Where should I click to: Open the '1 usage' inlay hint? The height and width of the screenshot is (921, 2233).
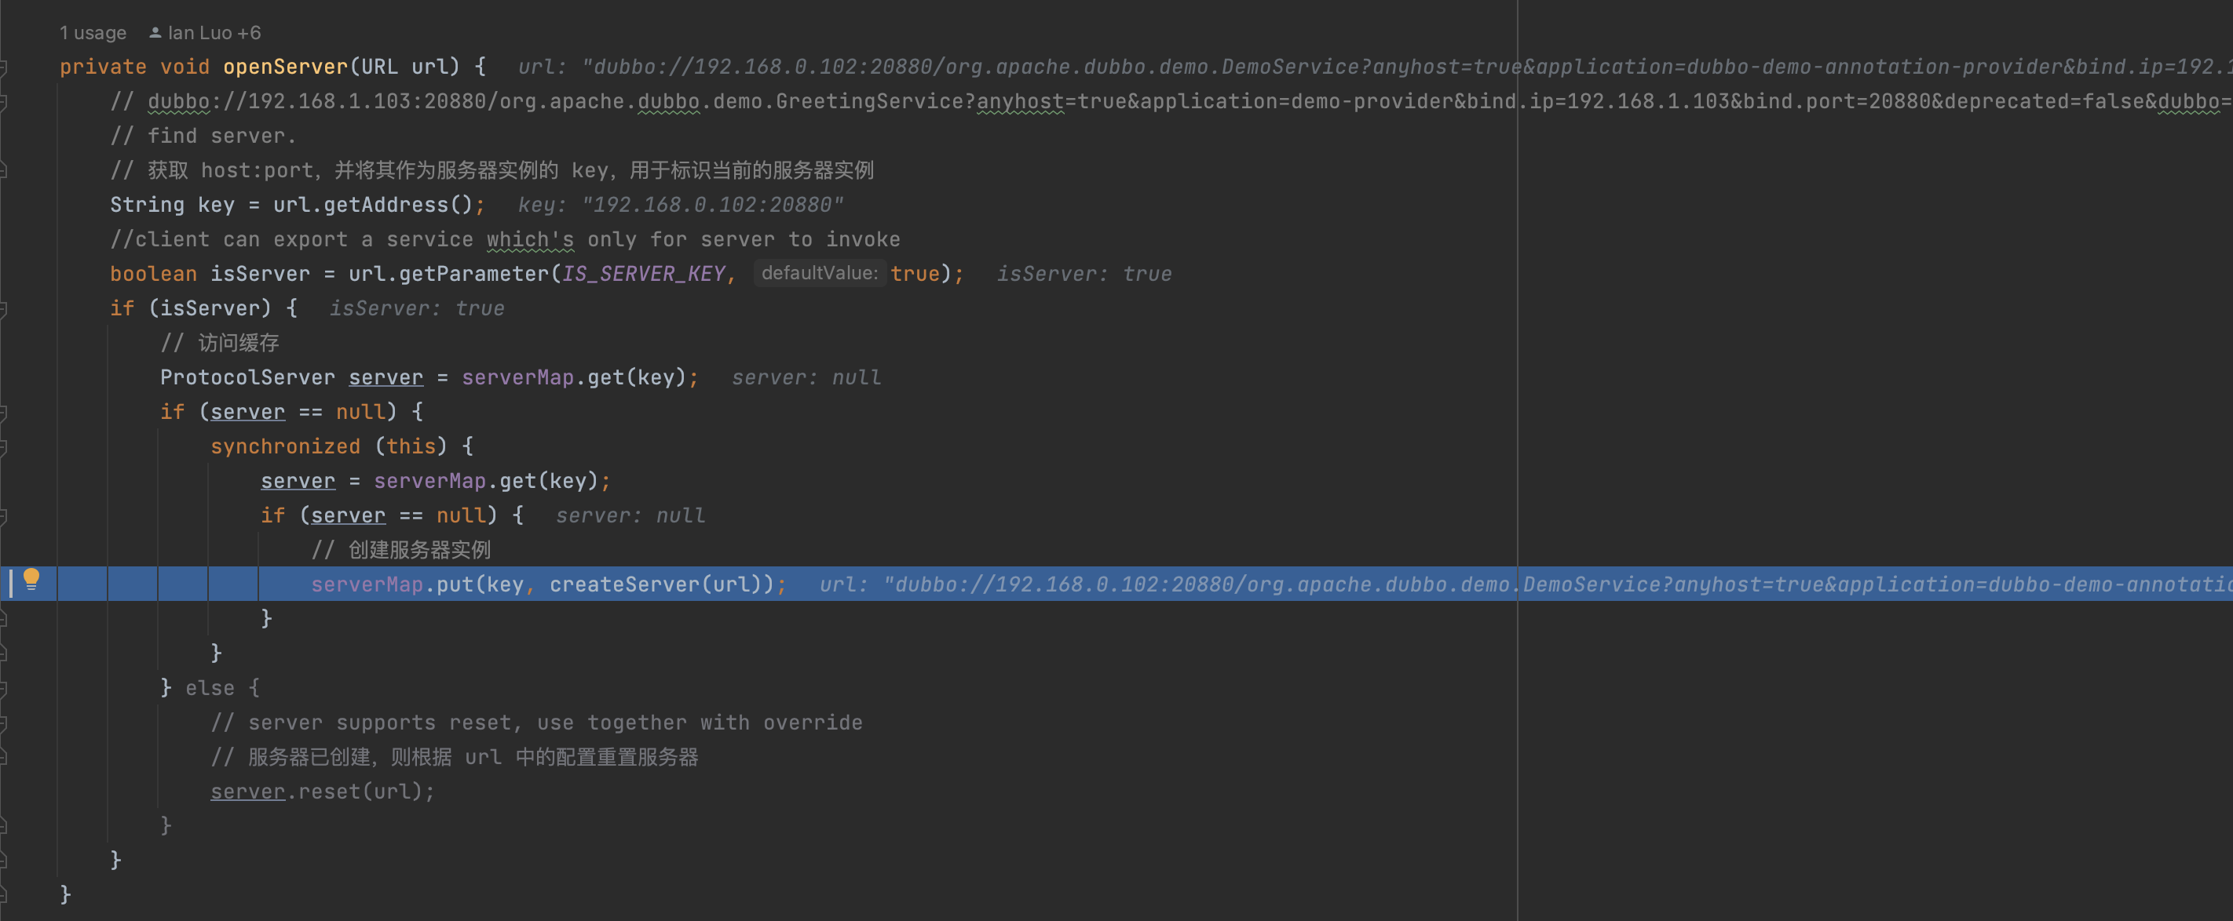pyautogui.click(x=93, y=33)
